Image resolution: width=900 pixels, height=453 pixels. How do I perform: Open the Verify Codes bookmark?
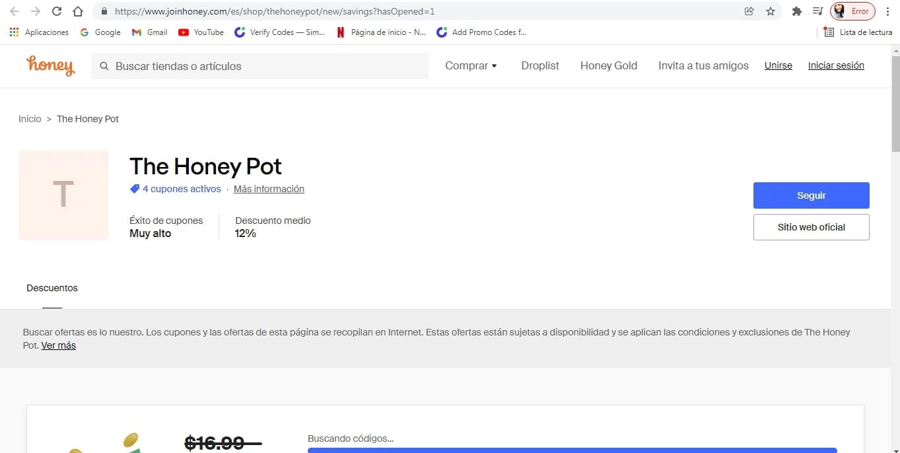pos(280,32)
